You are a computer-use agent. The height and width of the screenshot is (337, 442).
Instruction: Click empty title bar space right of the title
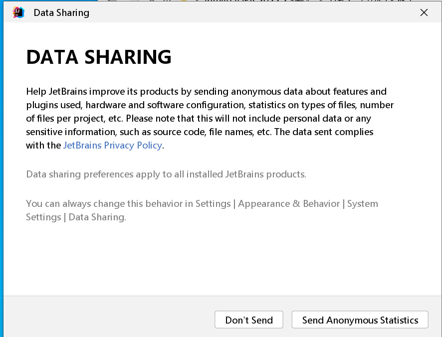coord(249,12)
